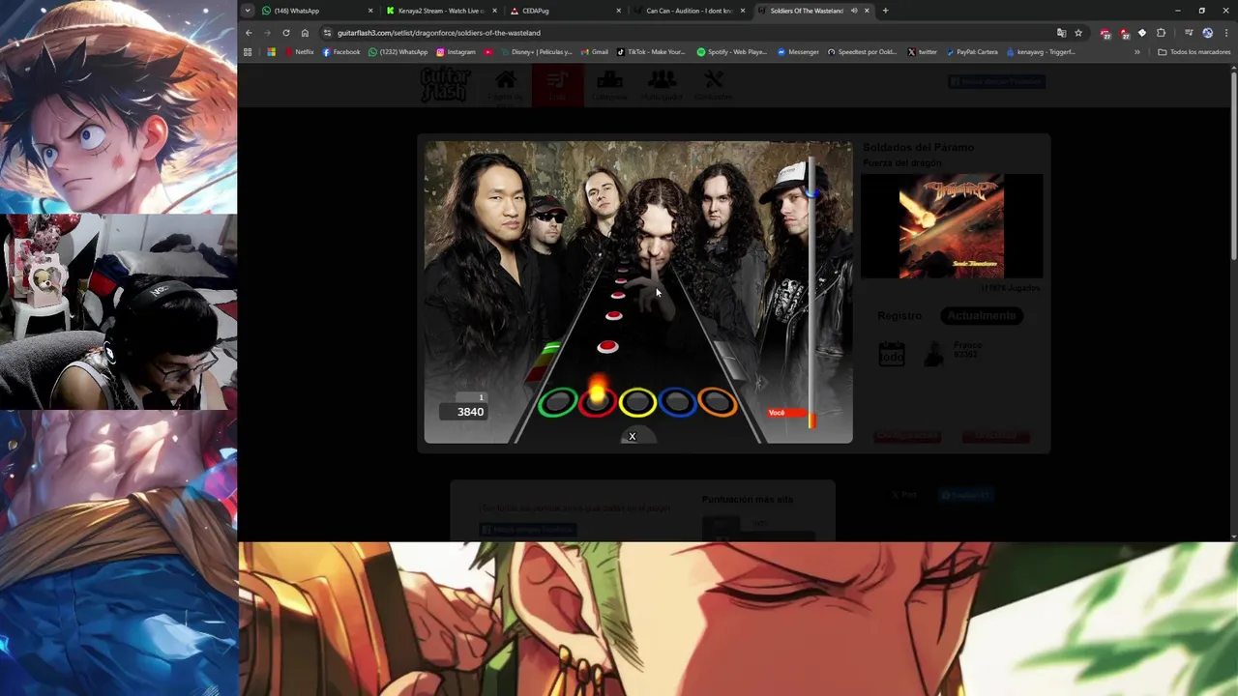Click the red fret button in the game
Viewport: 1238px width, 696px height.
pyautogui.click(x=598, y=402)
